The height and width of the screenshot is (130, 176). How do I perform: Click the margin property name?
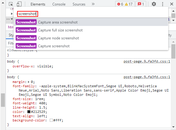19,82
